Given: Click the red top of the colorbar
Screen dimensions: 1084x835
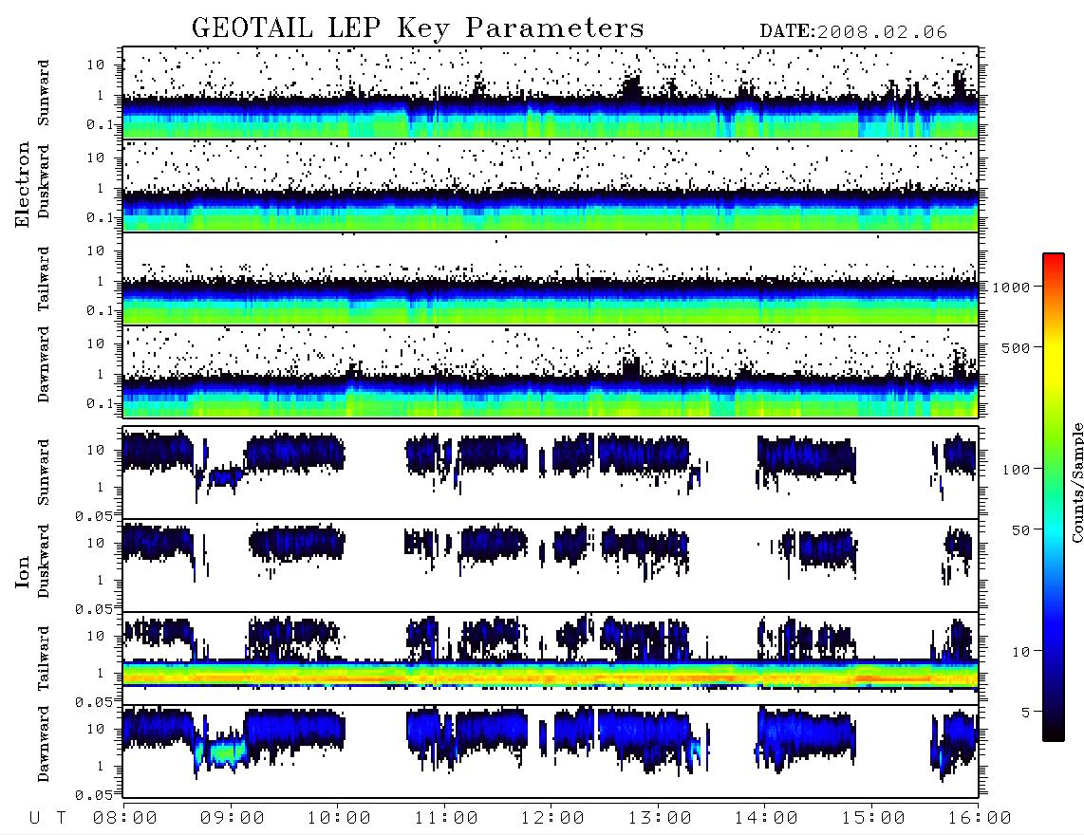Looking at the screenshot, I should [1053, 259].
